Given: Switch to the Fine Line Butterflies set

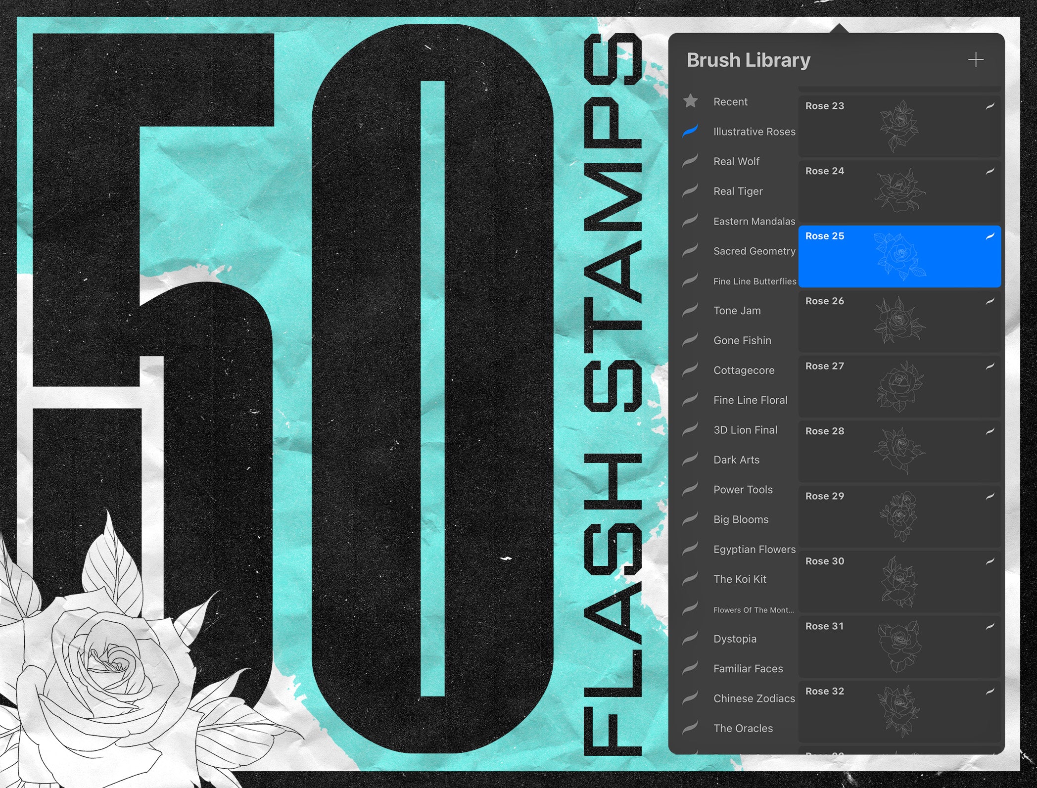Looking at the screenshot, I should 754,281.
